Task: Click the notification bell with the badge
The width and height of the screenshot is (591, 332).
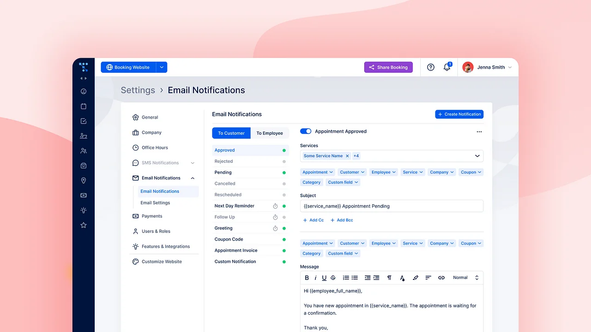Action: pyautogui.click(x=446, y=67)
